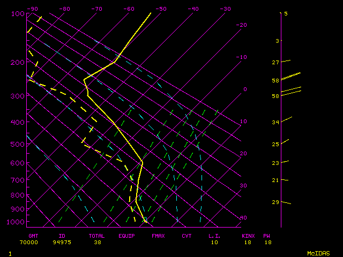Click the 500 pressure level label
343x257 pixels.
click(18, 144)
